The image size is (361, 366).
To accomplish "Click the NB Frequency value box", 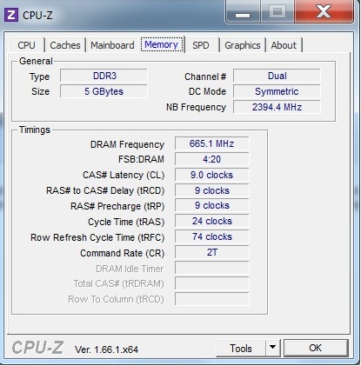I will pos(277,107).
